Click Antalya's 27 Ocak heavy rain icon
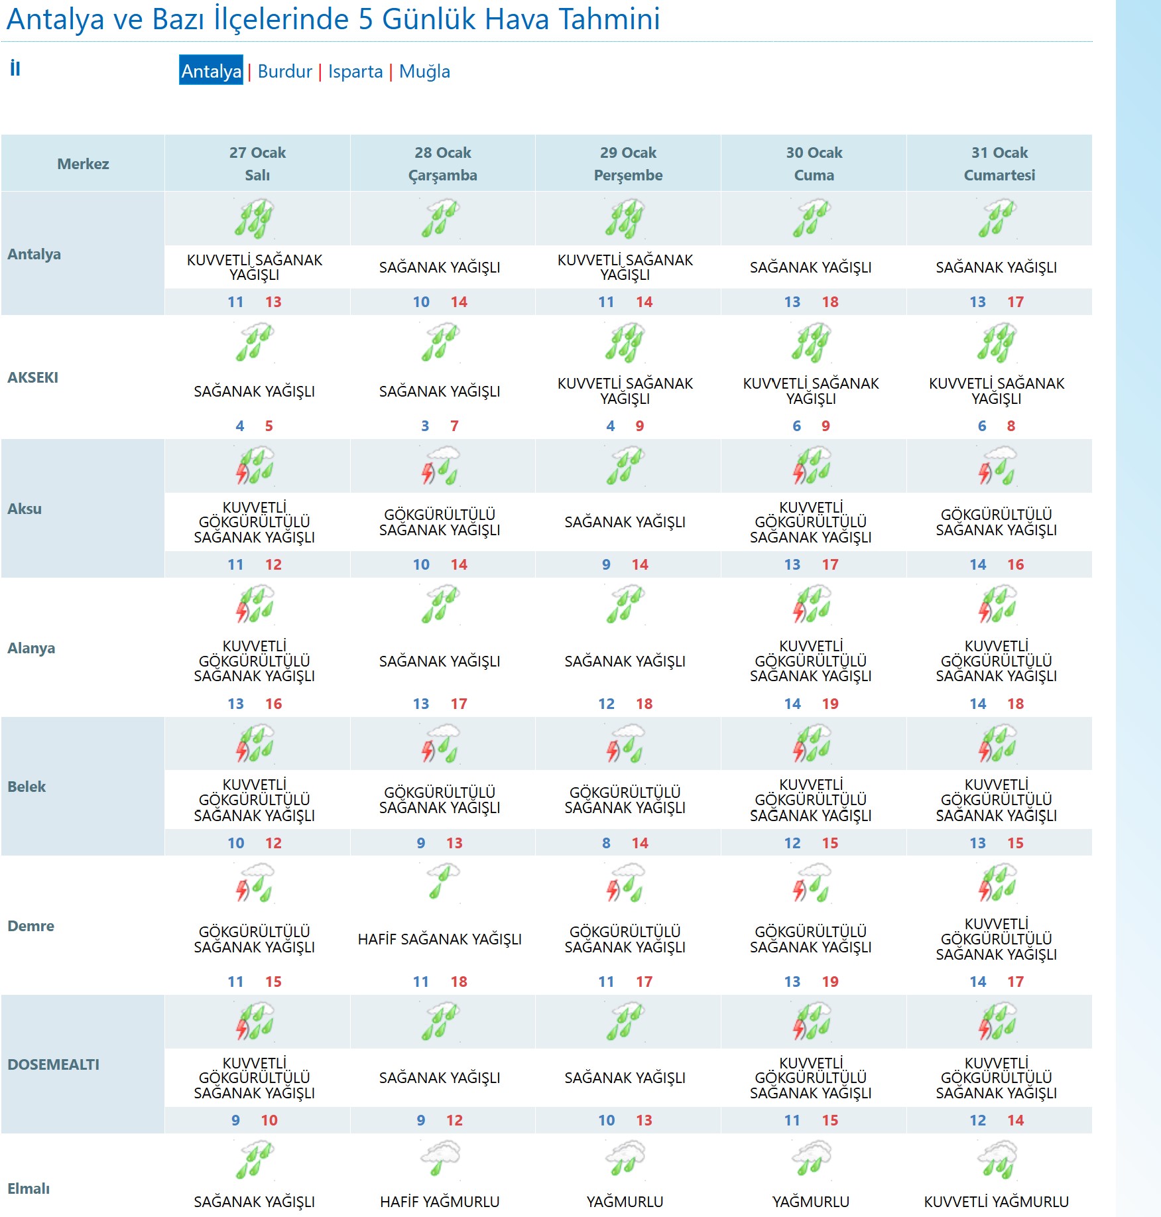Screen dimensions: 1161x1217 (255, 218)
